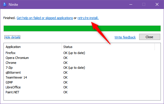Click the OK status for Paint.NET
164x104 pixels.
pos(66,92)
